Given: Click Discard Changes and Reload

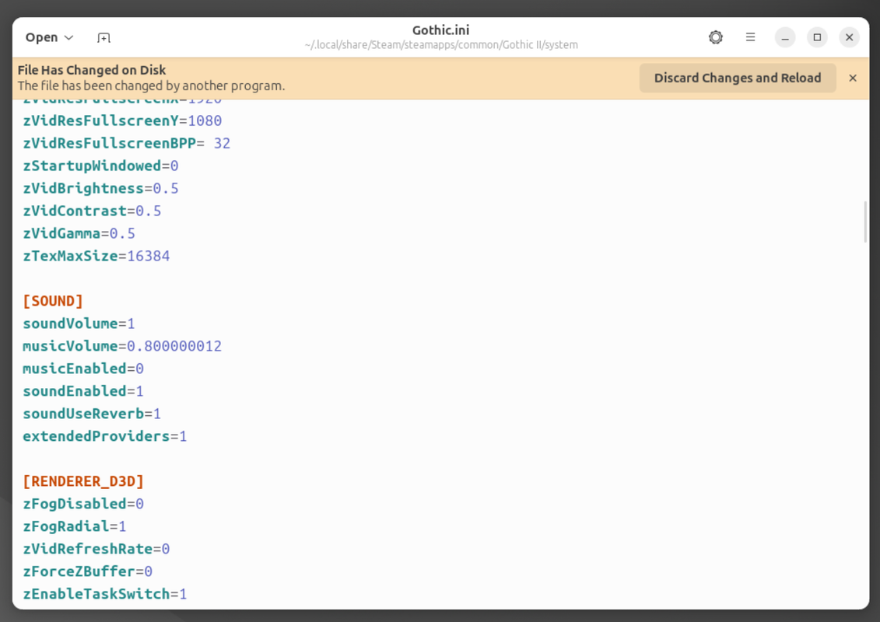Looking at the screenshot, I should [738, 78].
